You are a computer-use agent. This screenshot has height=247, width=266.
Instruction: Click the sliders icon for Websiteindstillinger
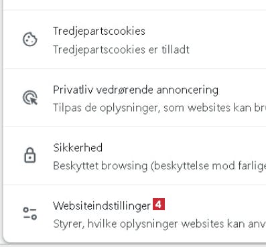click(30, 214)
